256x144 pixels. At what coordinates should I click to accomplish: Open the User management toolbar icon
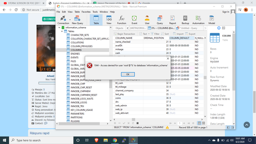[147, 20]
